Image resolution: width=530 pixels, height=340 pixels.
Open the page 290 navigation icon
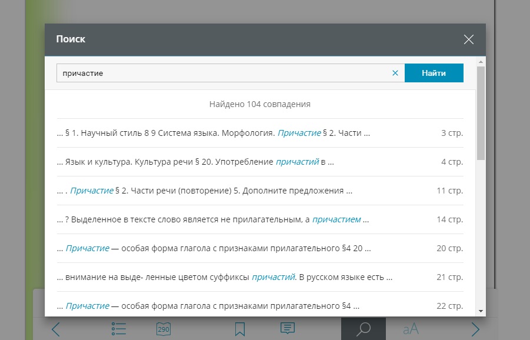[x=164, y=329]
